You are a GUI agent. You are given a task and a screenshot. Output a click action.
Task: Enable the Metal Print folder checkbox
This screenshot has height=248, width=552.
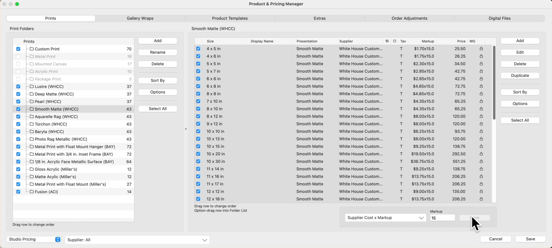click(18, 56)
